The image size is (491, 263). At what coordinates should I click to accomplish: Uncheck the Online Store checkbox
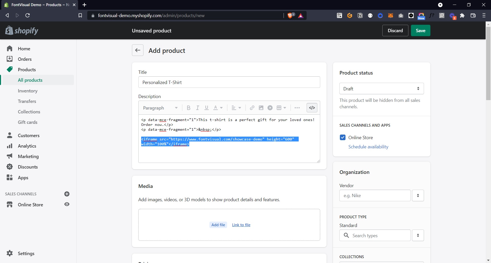point(343,137)
